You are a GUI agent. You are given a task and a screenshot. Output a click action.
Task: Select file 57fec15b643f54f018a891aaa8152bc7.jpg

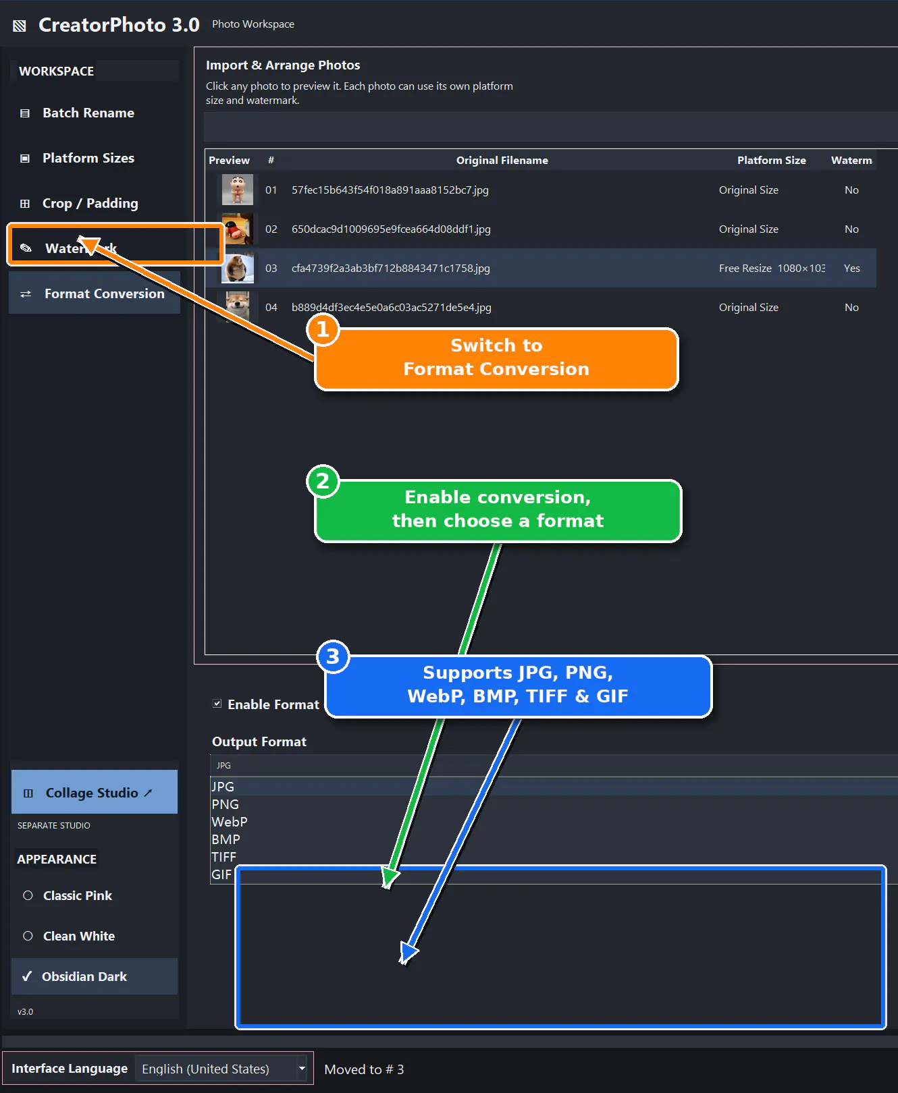point(390,190)
